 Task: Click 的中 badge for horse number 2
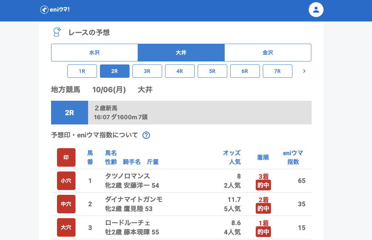(263, 209)
